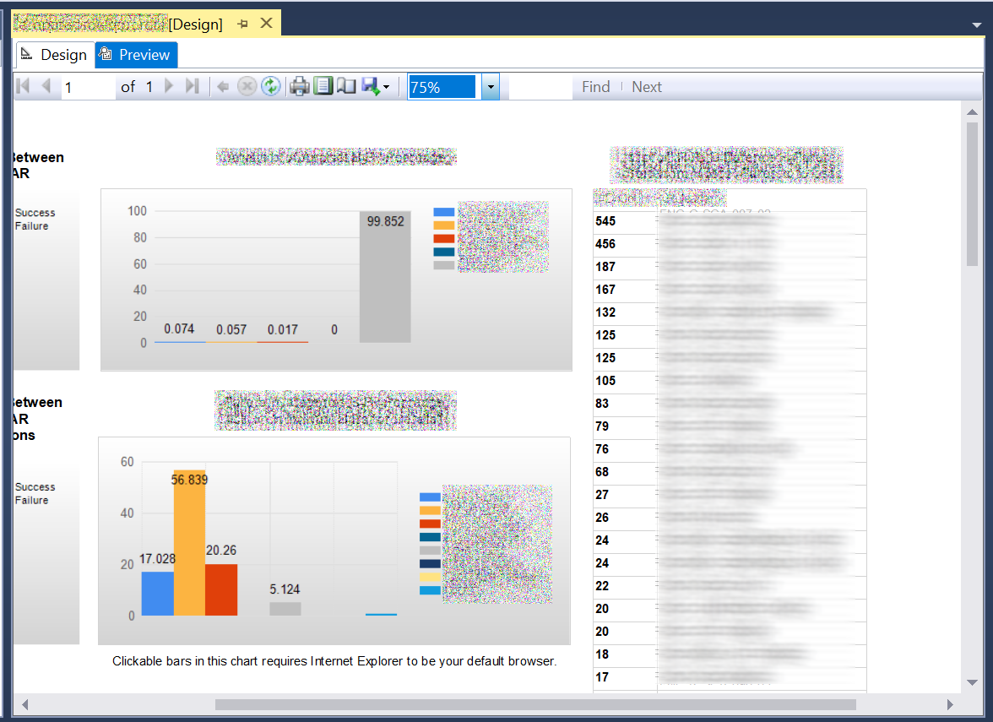993x722 pixels.
Task: Go to the next report page
Action: pyautogui.click(x=169, y=86)
